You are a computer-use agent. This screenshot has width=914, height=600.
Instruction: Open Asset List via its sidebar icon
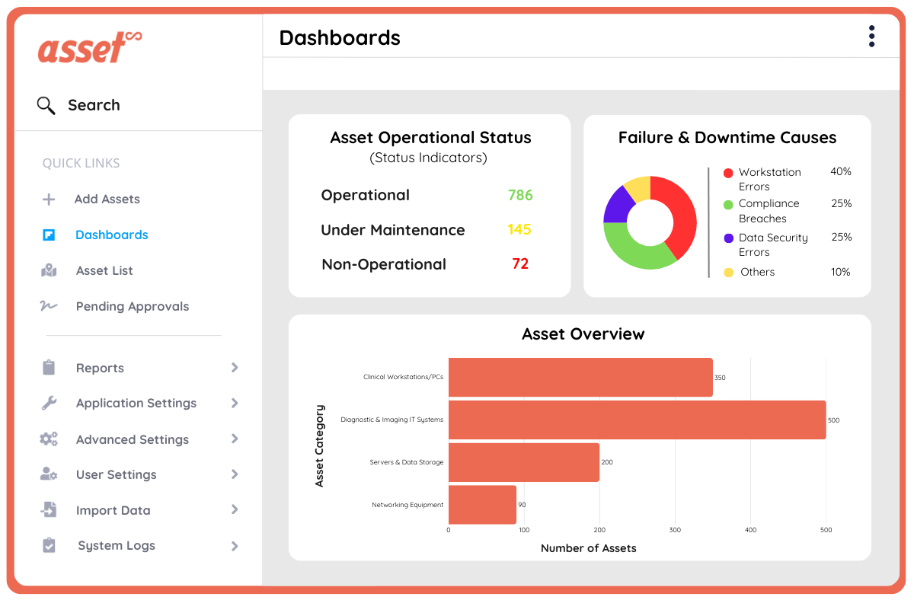(49, 270)
